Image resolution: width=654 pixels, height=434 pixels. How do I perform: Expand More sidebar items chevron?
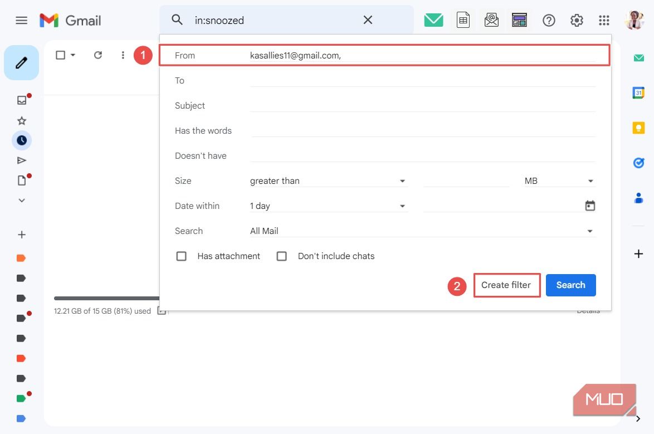click(22, 201)
